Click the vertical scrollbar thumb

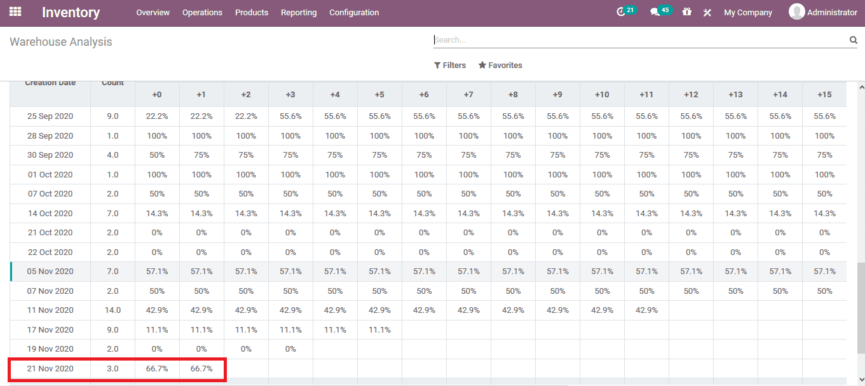tap(861, 309)
